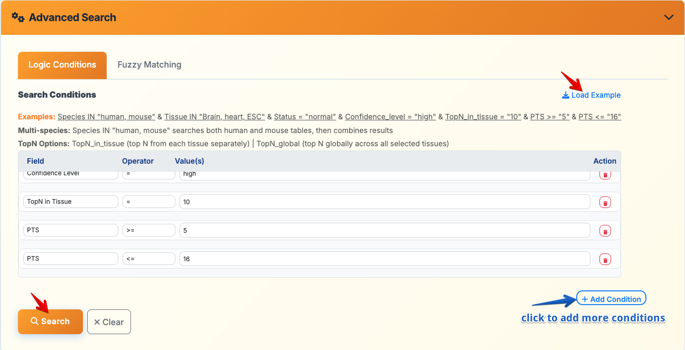685x350 pixels.
Task: Open the >= operator dropdown
Action: 148,230
